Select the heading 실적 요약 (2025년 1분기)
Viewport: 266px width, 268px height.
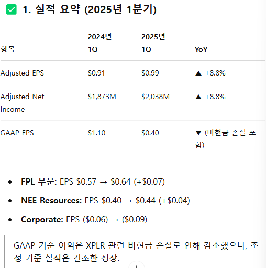tap(90, 9)
